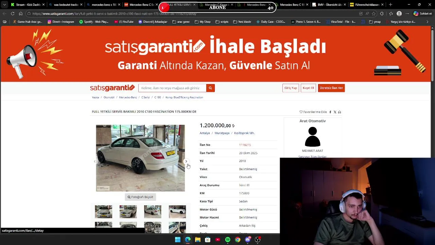Image resolution: width=435 pixels, height=245 pixels.
Task: Open Direct • Instagram bookmark
Action: 61,22
